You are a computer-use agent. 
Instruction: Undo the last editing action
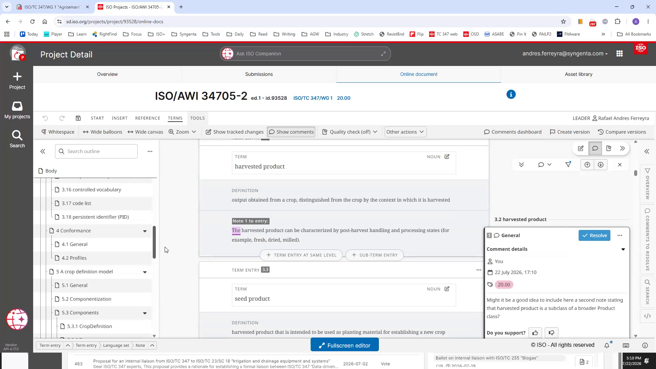(45, 118)
